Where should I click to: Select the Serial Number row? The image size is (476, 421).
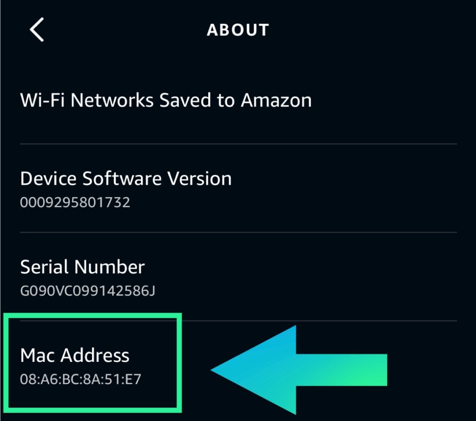click(x=82, y=267)
